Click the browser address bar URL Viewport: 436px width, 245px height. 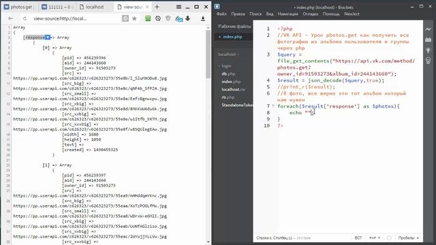(x=60, y=18)
